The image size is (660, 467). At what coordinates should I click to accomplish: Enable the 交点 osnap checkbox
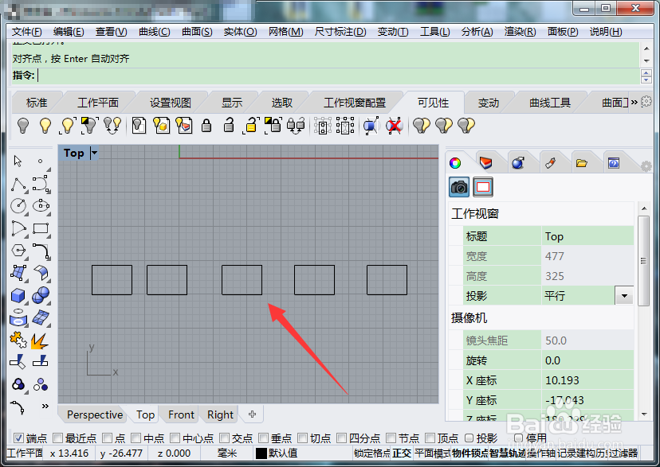click(224, 438)
